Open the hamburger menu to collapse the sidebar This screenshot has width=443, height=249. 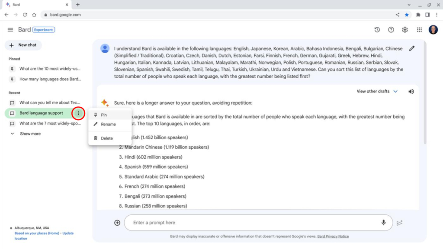10,29
